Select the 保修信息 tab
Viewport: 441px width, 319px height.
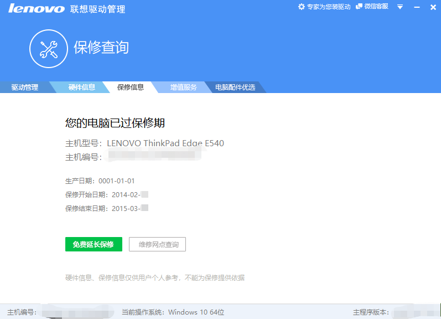(131, 88)
